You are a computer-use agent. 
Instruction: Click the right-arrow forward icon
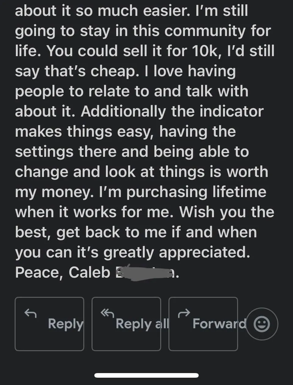coord(184,313)
